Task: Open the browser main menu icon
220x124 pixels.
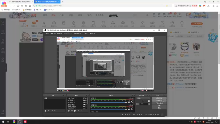Action: tap(217, 6)
